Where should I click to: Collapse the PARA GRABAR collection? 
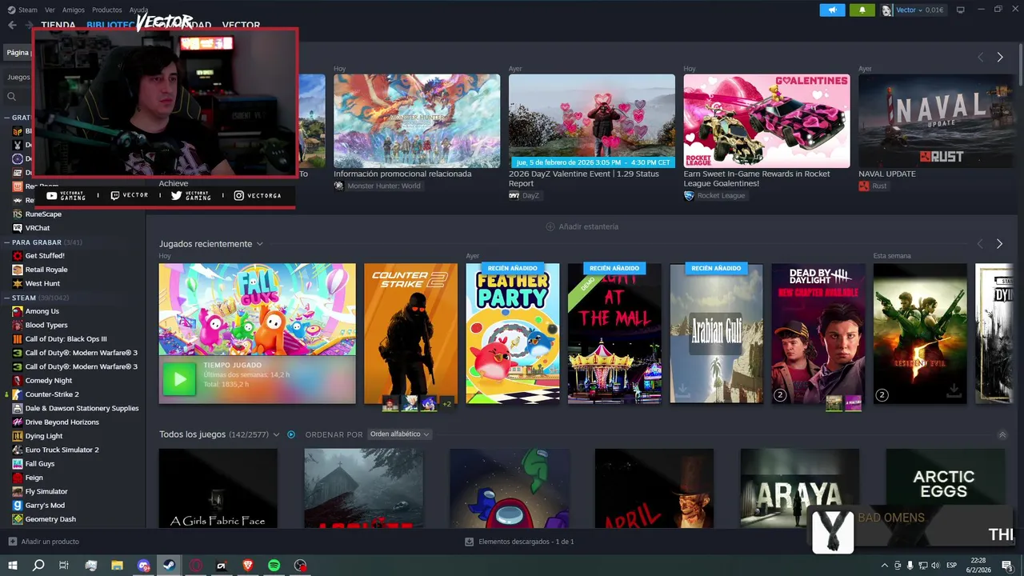coord(6,242)
